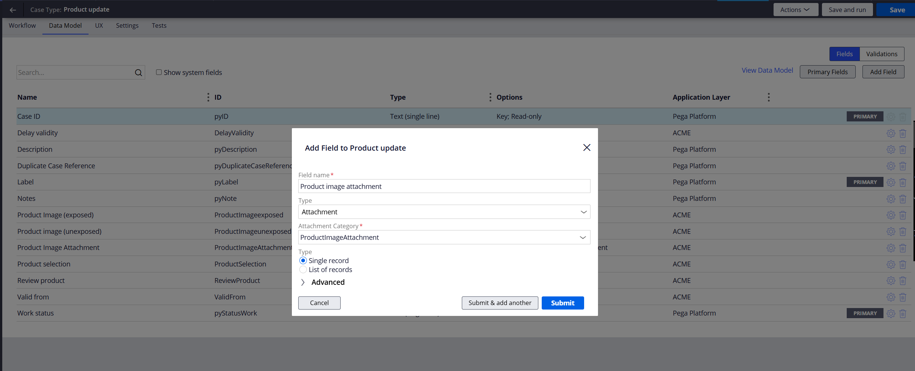Close the Add Field dialog with the X
This screenshot has width=915, height=371.
(586, 147)
